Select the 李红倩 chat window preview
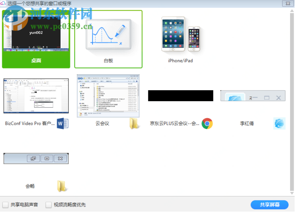296x213 pixels. pyautogui.click(x=253, y=96)
